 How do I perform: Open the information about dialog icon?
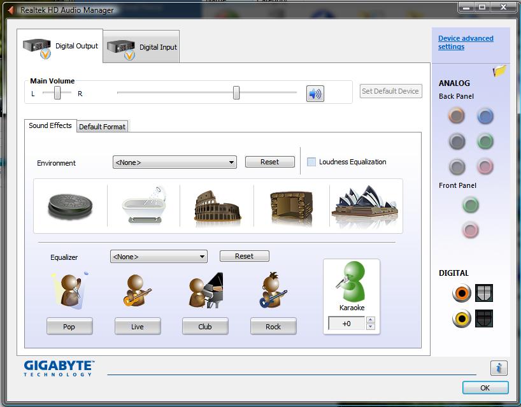point(499,368)
